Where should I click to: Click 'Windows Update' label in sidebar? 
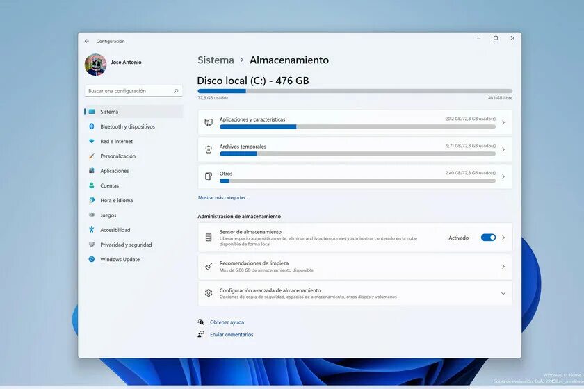coord(120,260)
